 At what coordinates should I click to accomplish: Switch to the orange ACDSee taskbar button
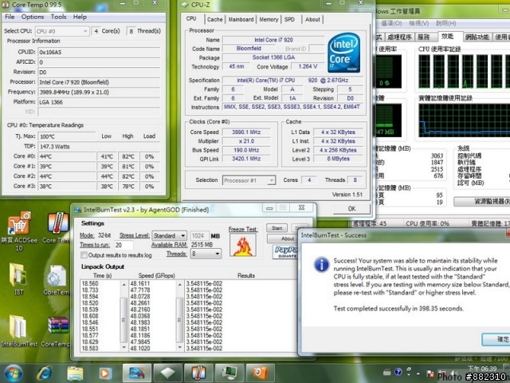pyautogui.click(x=261, y=373)
